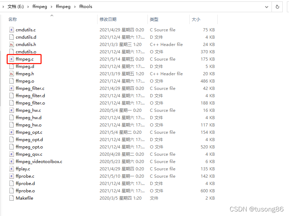This screenshot has width=289, height=216.
Task: Select the file name ffmpeg.h
Action: coord(25,74)
